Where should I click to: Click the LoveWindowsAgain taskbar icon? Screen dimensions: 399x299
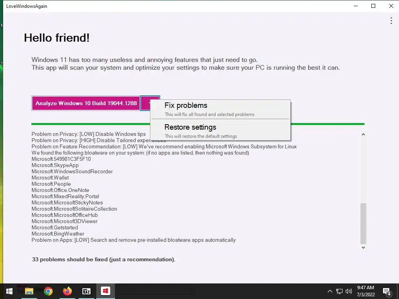[x=105, y=291]
